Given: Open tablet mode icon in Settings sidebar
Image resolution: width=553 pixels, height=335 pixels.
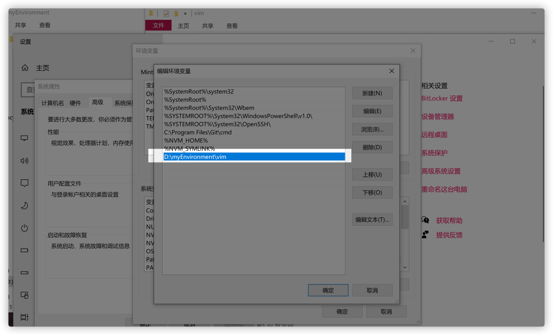Looking at the screenshot, I should (x=24, y=295).
